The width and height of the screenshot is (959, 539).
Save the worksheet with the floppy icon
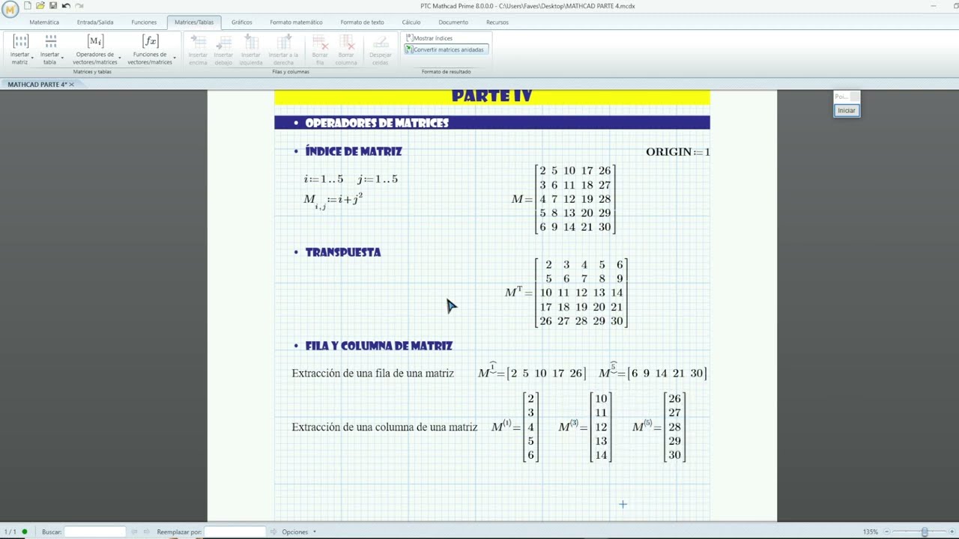(53, 6)
